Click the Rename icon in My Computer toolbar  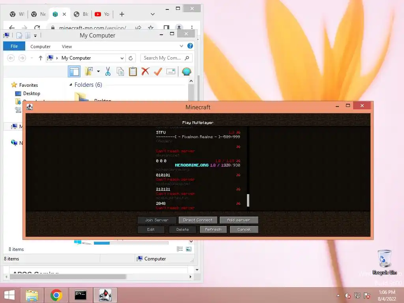[x=170, y=71]
